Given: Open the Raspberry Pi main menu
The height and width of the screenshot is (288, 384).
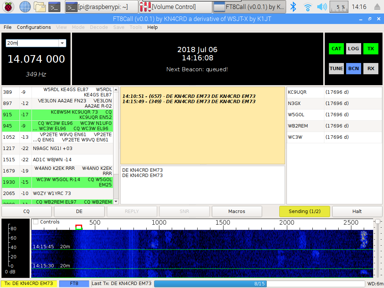Looking at the screenshot, I should (8, 7).
